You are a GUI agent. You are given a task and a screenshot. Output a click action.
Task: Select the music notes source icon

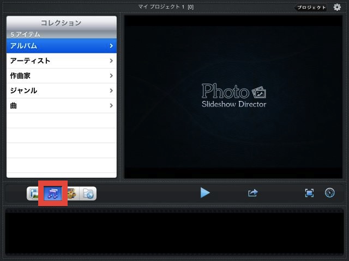click(53, 194)
